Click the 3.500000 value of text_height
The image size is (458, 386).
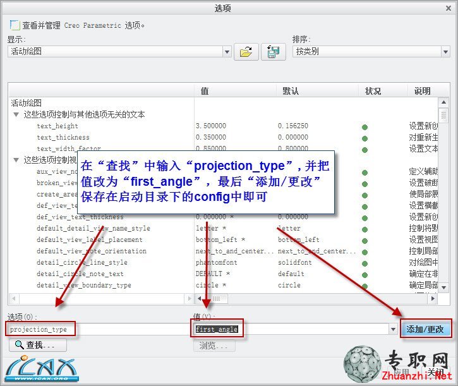click(211, 126)
